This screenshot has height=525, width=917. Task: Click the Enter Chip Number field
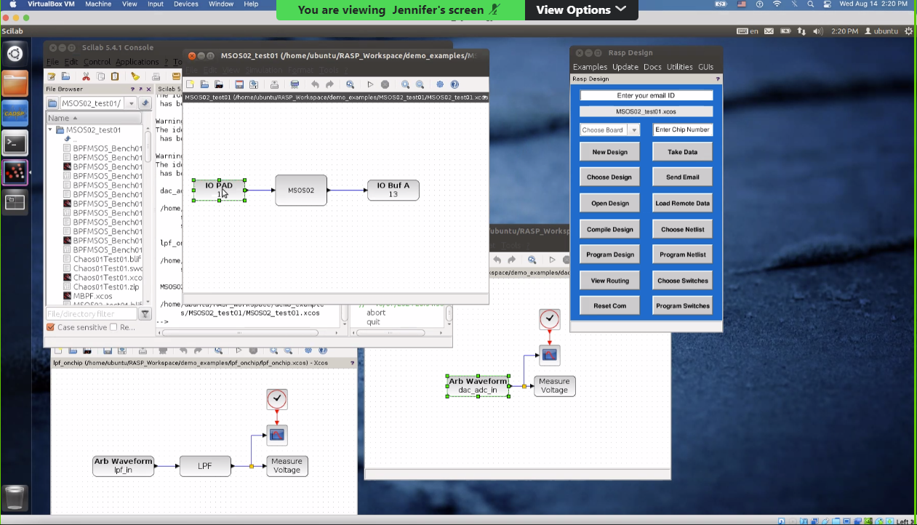coord(682,130)
